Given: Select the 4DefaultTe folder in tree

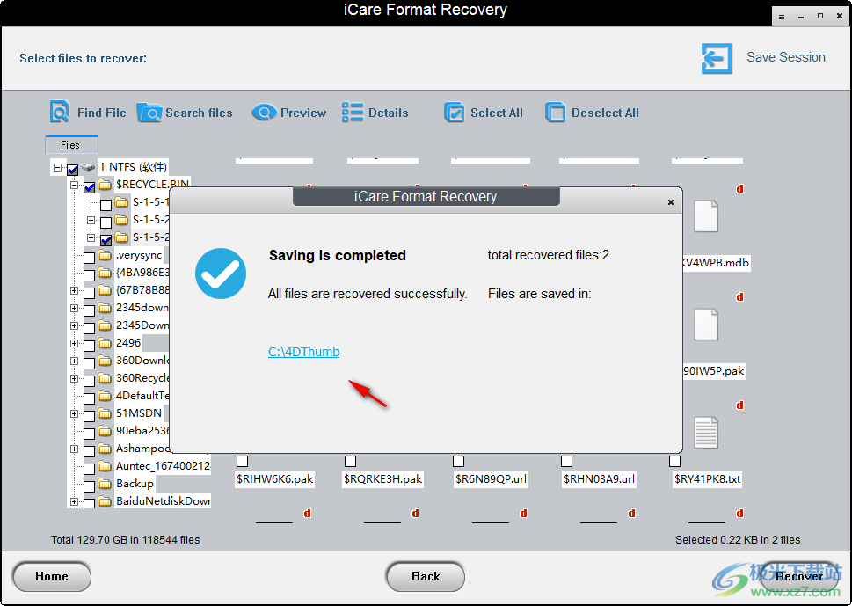Looking at the screenshot, I should coord(143,396).
